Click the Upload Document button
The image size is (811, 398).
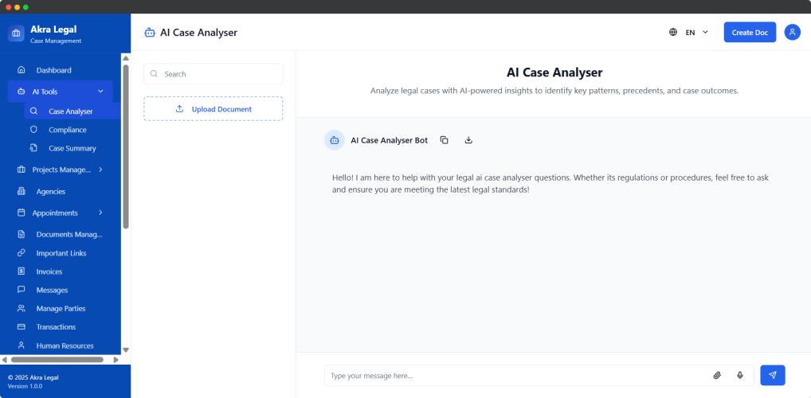(x=213, y=109)
